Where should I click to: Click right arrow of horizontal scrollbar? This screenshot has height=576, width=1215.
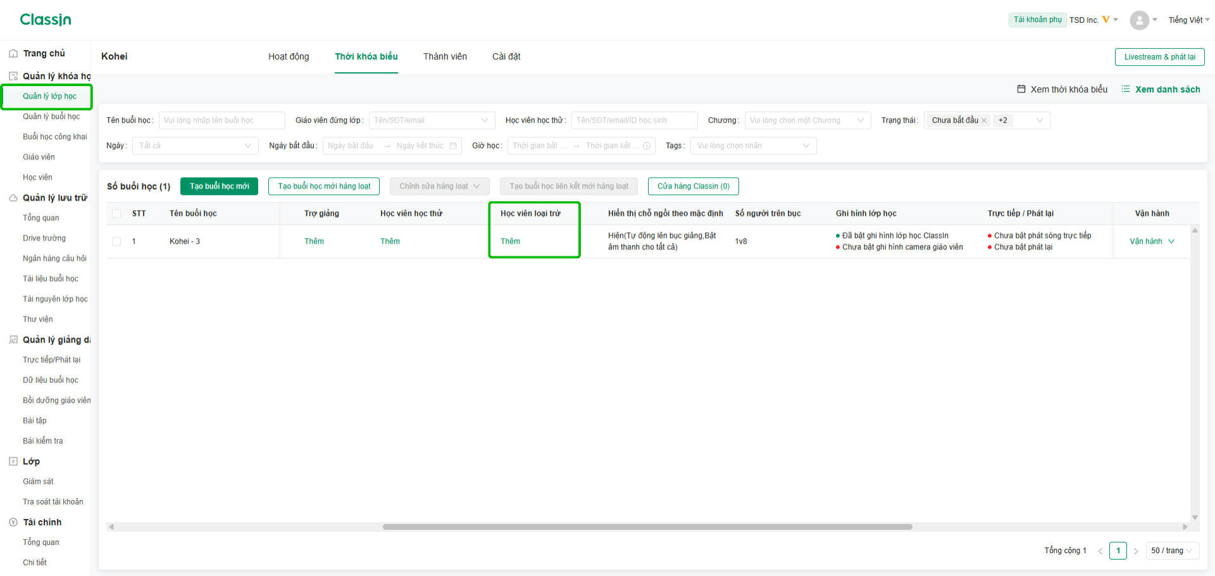click(1185, 527)
